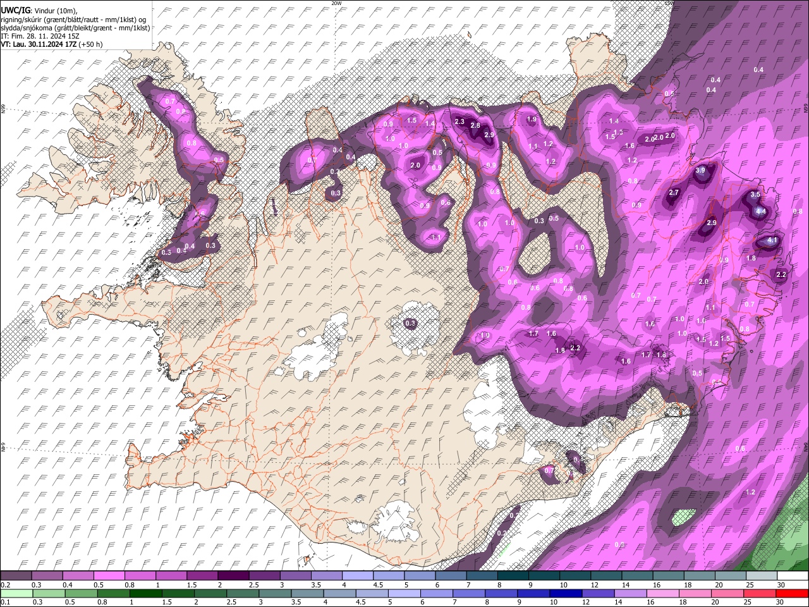Click the 2.3 precipitation value
The image size is (809, 607).
[459, 122]
